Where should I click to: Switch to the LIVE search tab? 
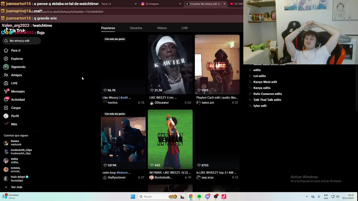click(185, 28)
